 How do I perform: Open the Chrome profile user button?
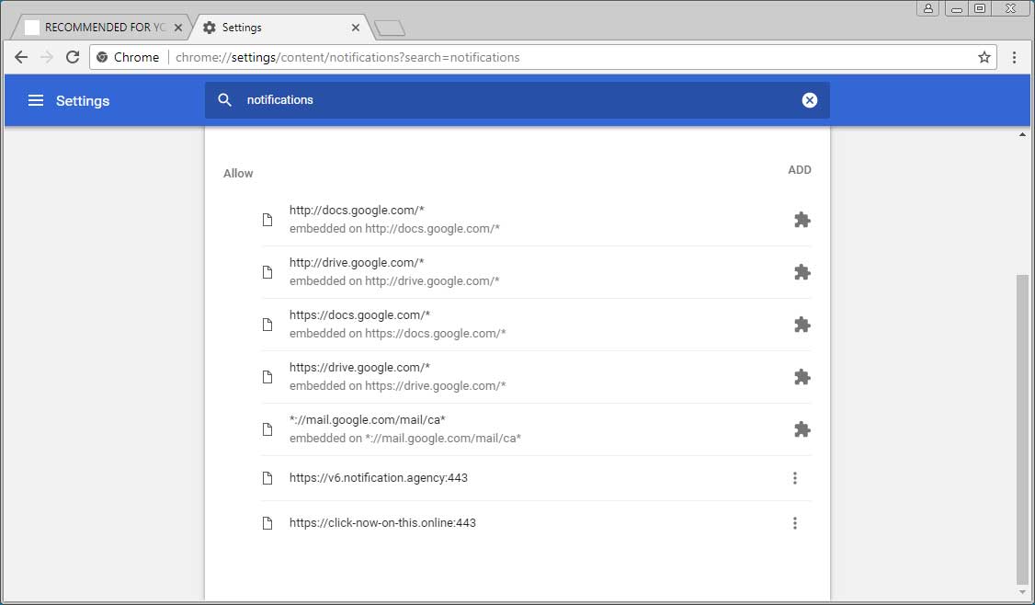pos(928,8)
